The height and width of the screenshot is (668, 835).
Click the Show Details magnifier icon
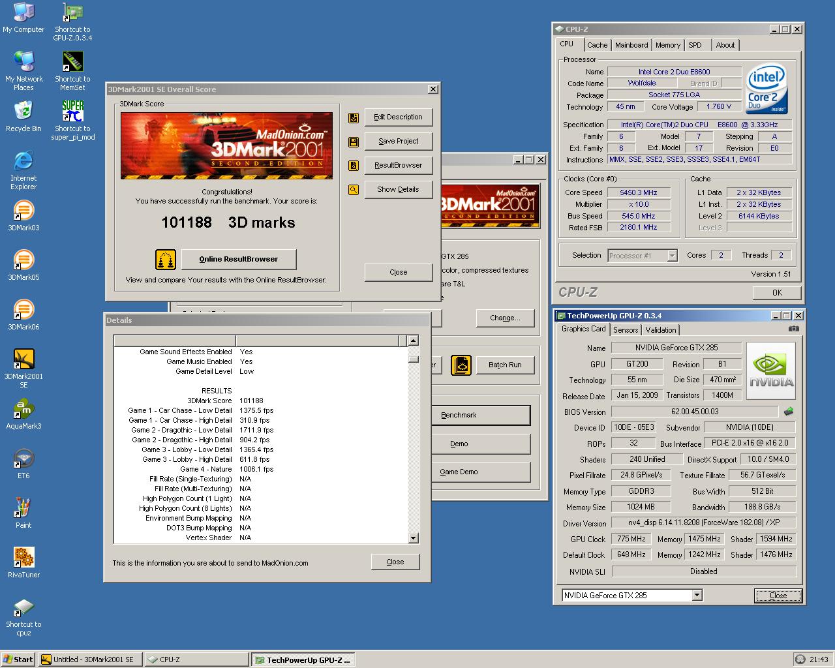(354, 190)
